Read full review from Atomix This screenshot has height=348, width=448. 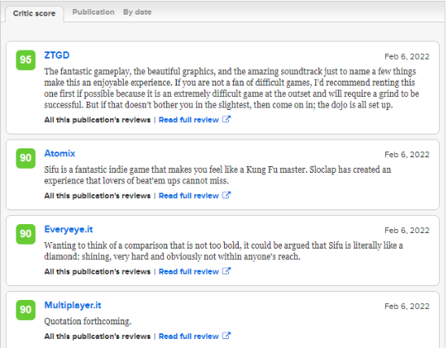(189, 196)
